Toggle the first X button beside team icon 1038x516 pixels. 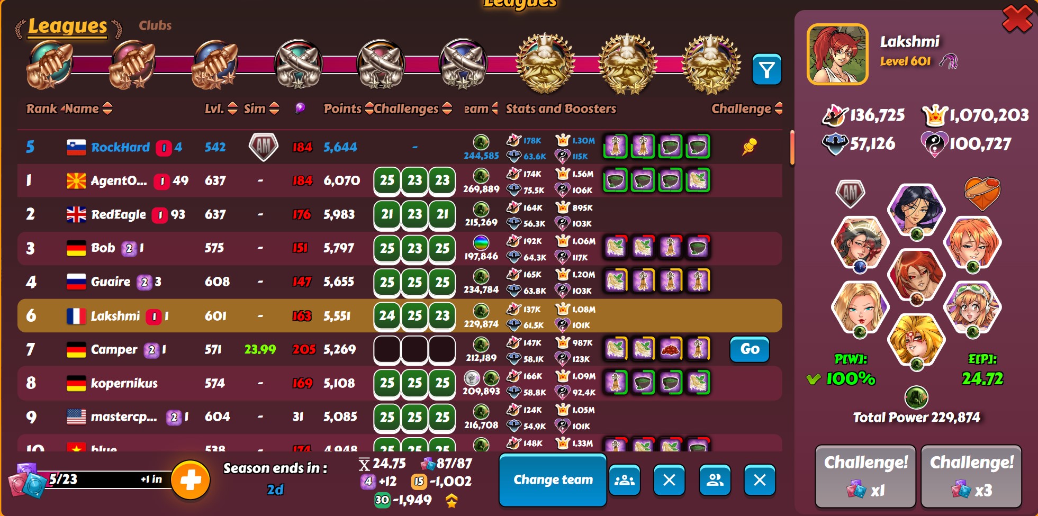click(x=670, y=480)
